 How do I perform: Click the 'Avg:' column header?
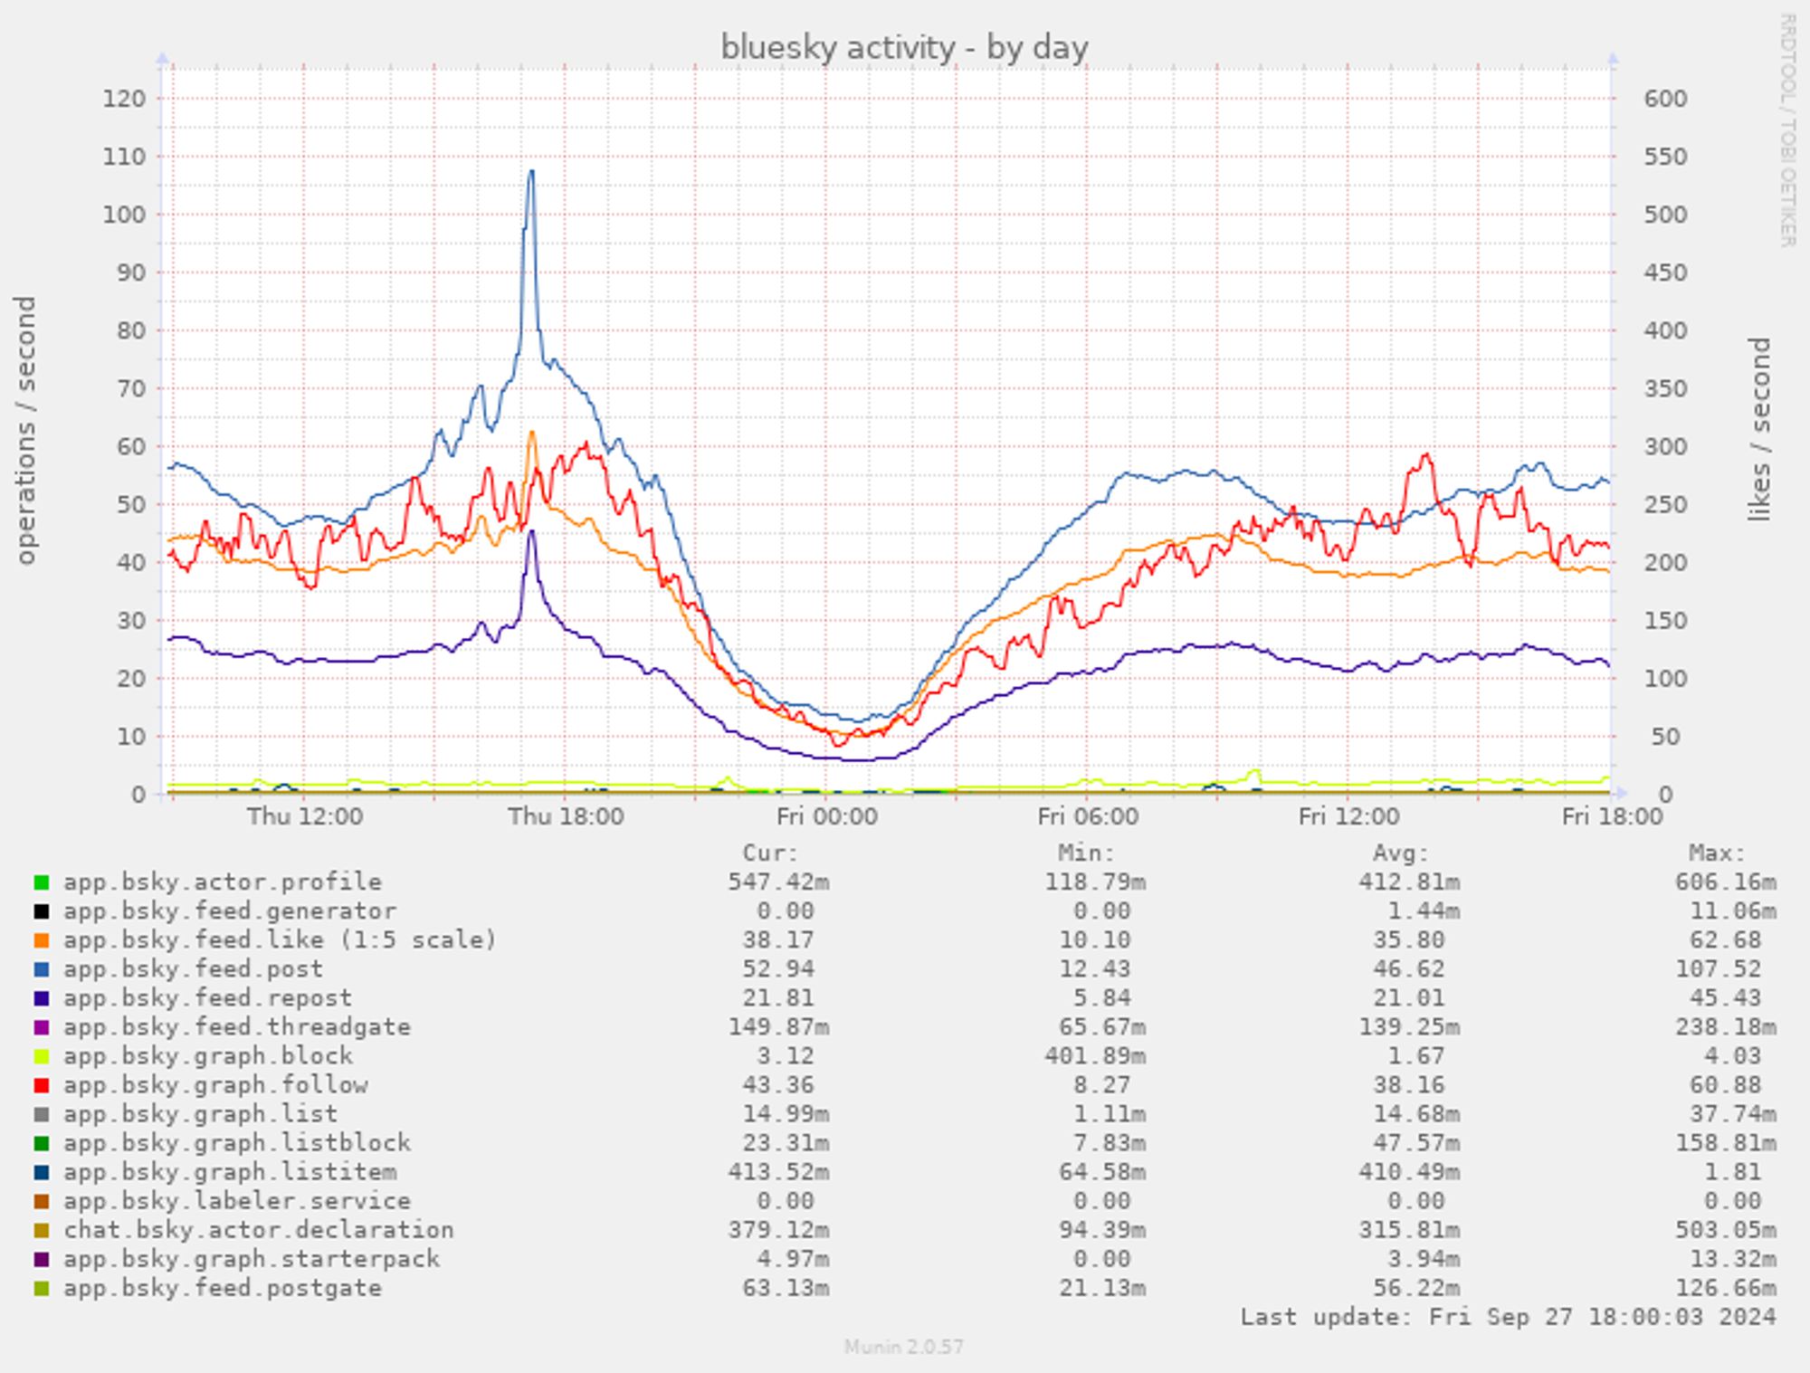point(1401,853)
